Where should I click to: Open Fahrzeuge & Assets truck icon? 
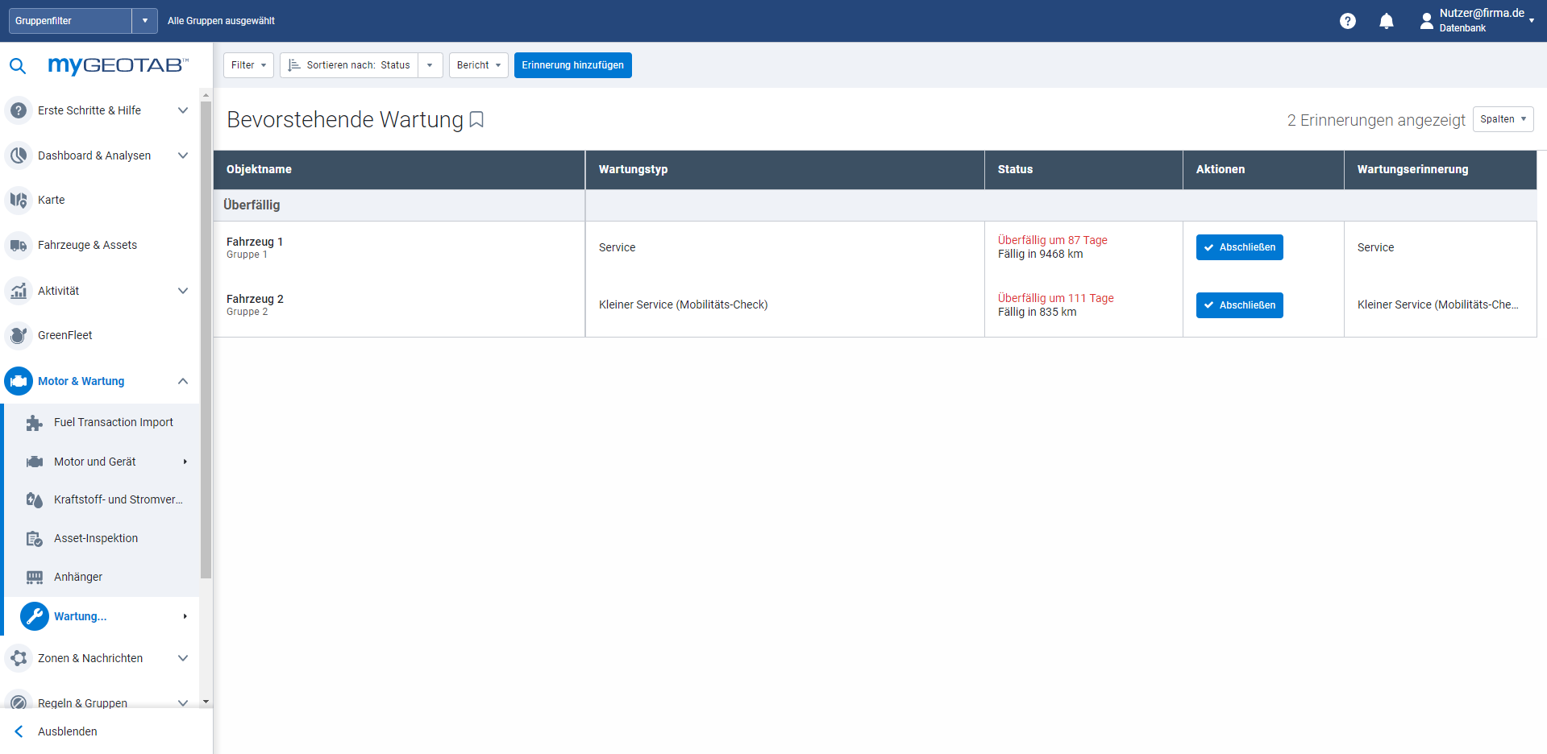click(x=19, y=245)
